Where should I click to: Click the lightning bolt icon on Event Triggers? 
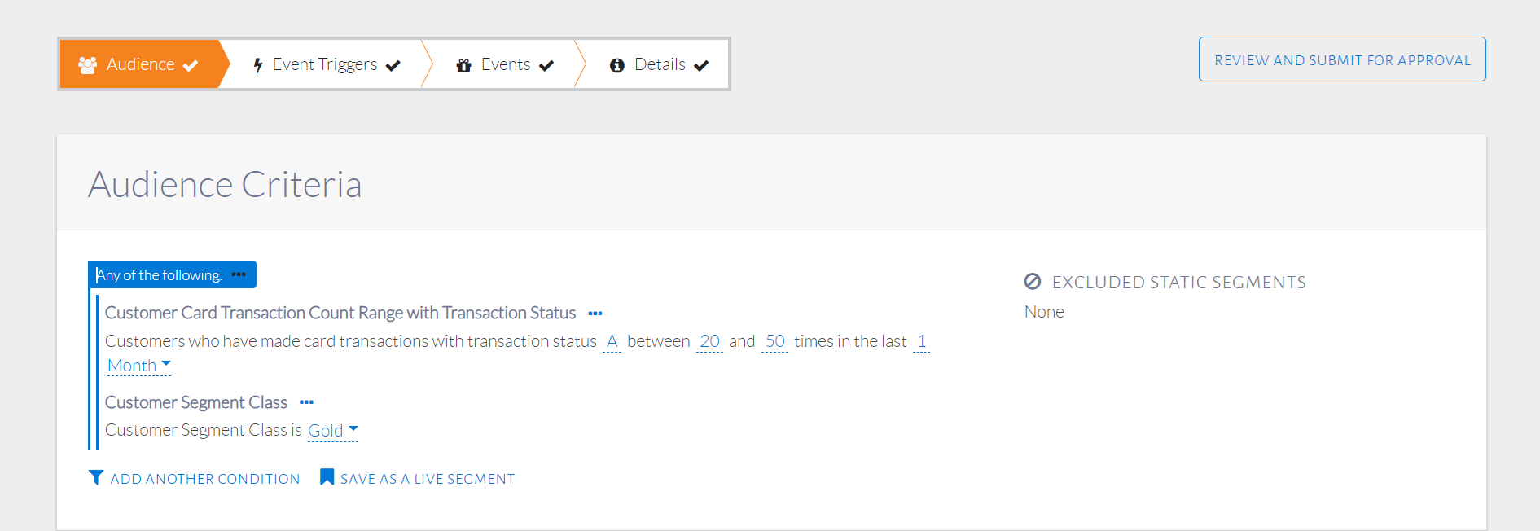pos(258,65)
